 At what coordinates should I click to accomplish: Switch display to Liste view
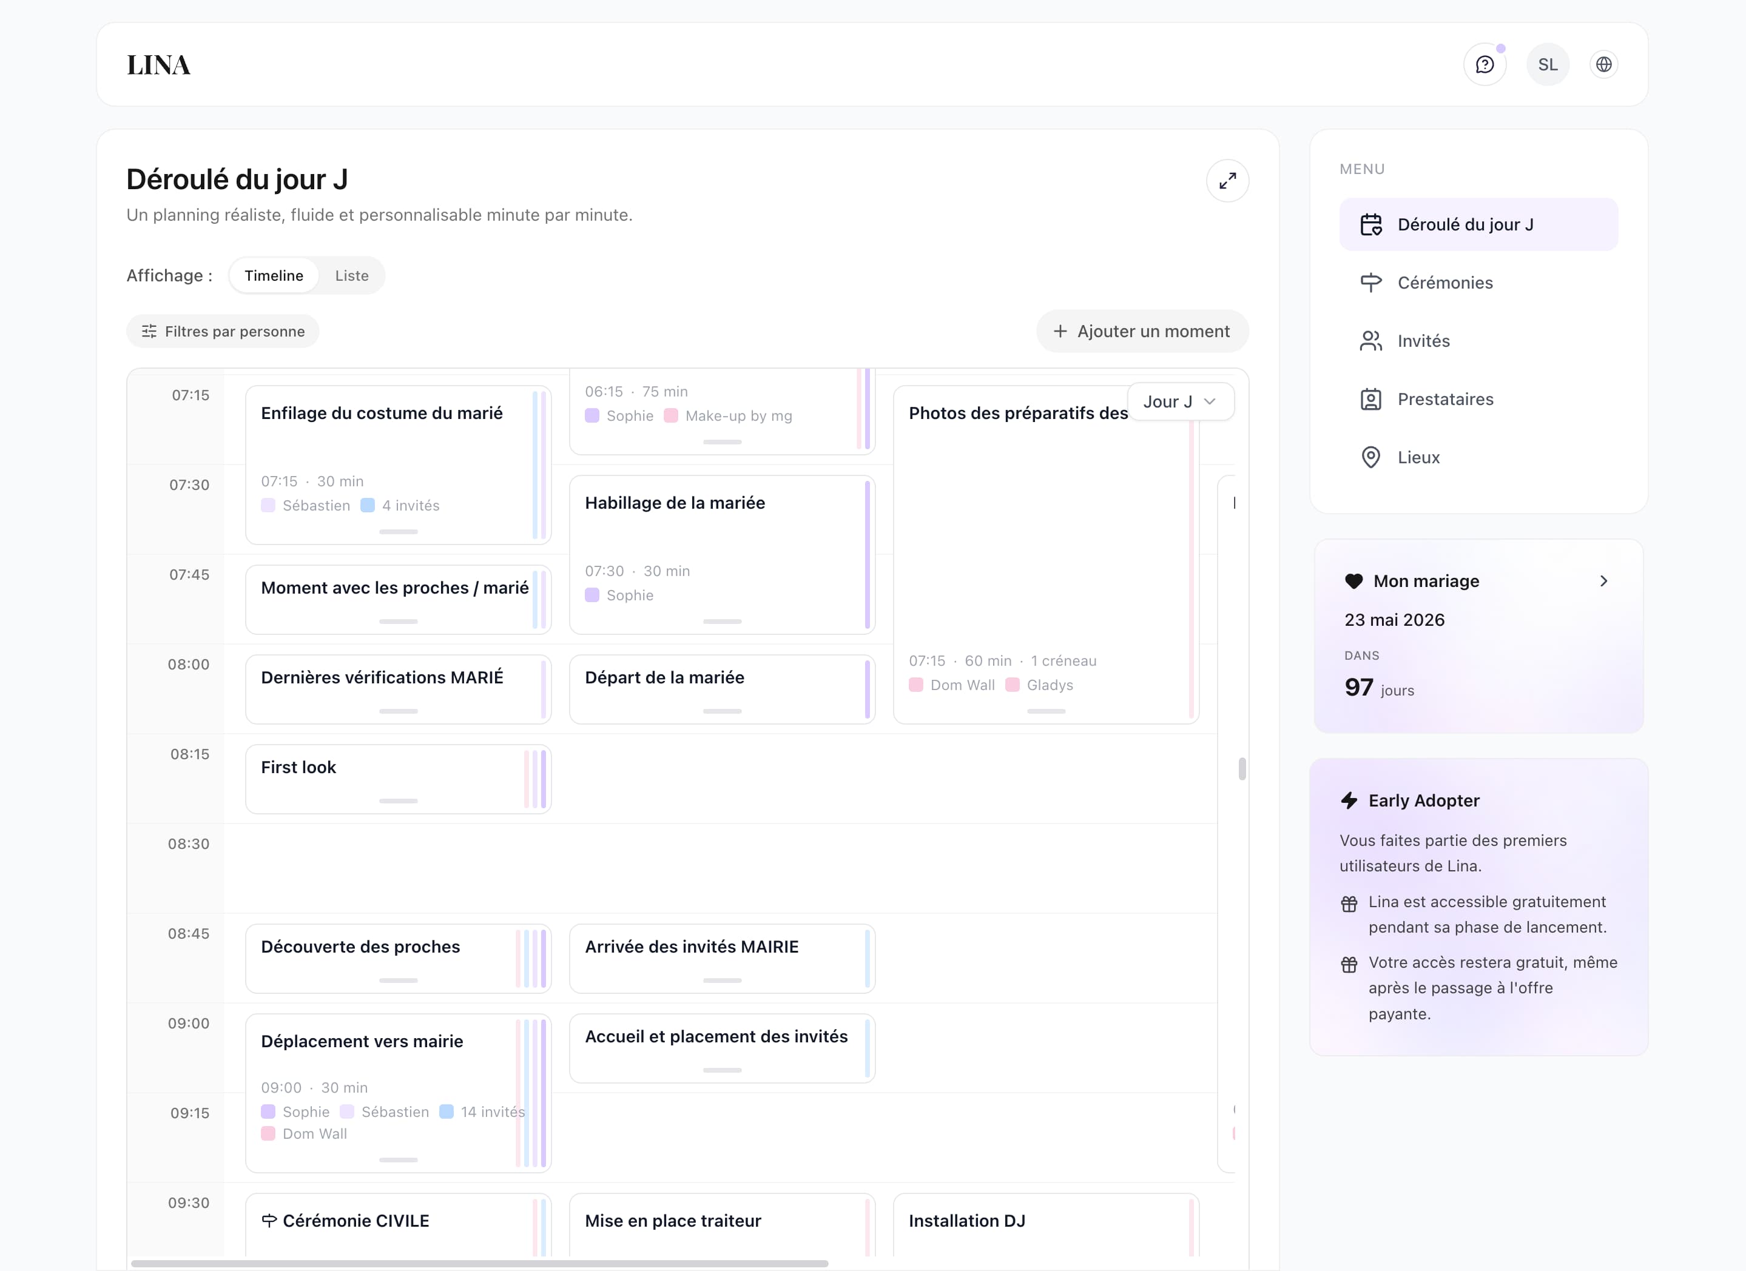click(x=352, y=275)
